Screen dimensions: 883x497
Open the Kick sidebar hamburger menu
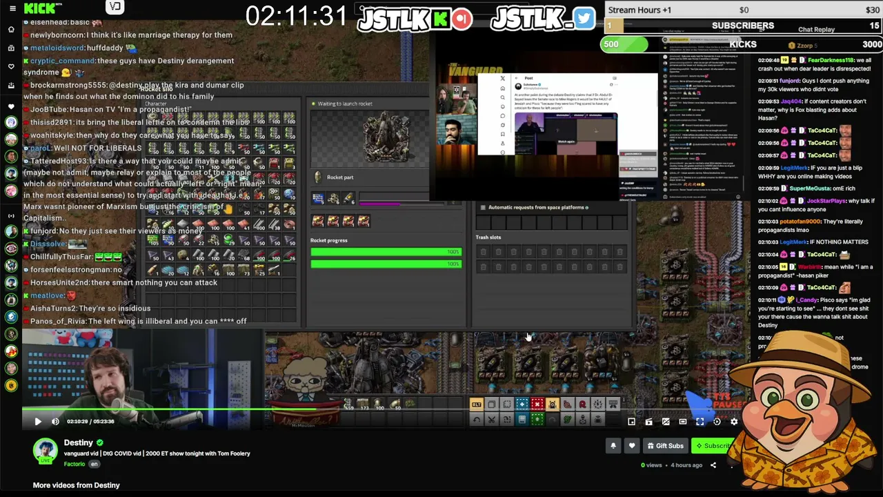click(12, 8)
